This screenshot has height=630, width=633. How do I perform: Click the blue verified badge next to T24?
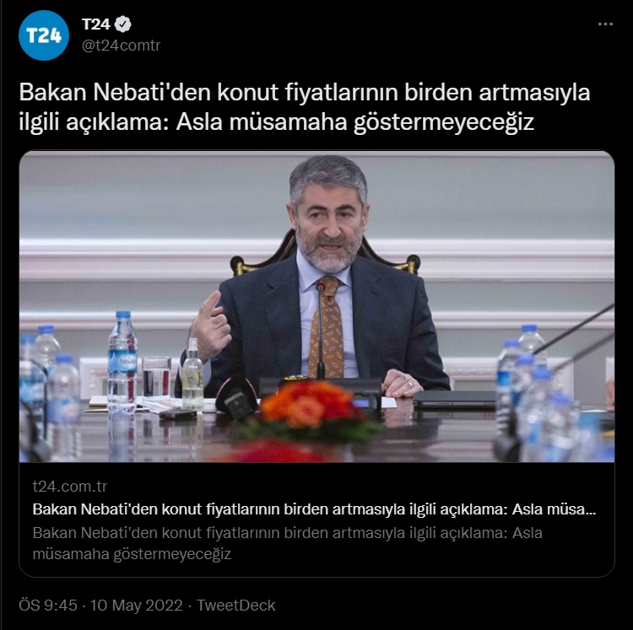tap(122, 24)
